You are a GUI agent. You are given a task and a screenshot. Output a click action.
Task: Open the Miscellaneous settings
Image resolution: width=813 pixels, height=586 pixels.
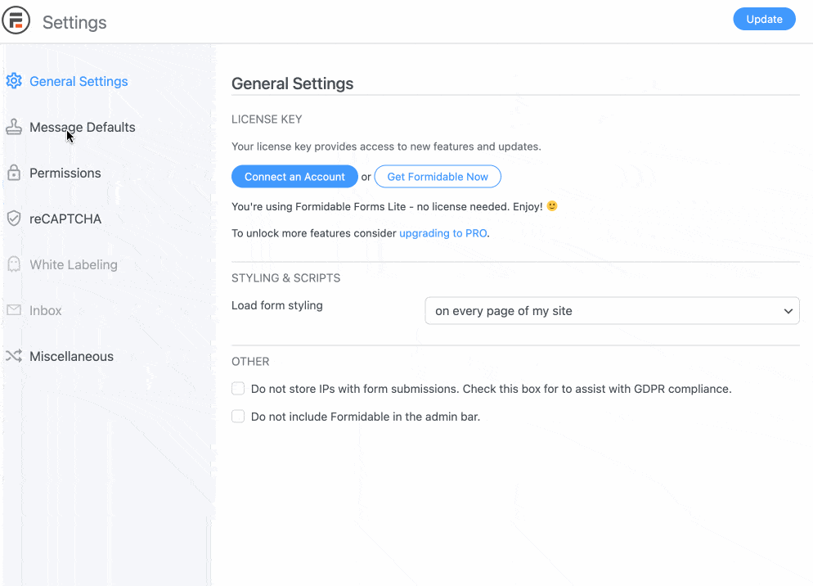[x=71, y=357]
